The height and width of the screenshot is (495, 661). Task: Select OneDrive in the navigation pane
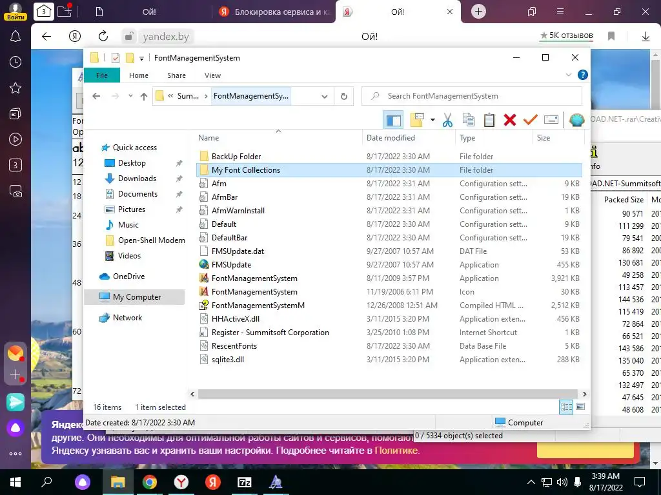point(128,277)
